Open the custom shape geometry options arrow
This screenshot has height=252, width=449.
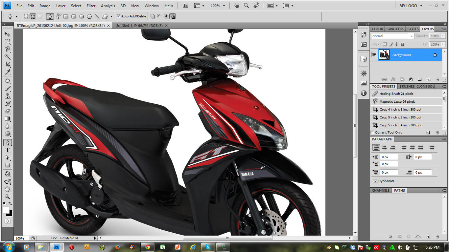pos(111,16)
